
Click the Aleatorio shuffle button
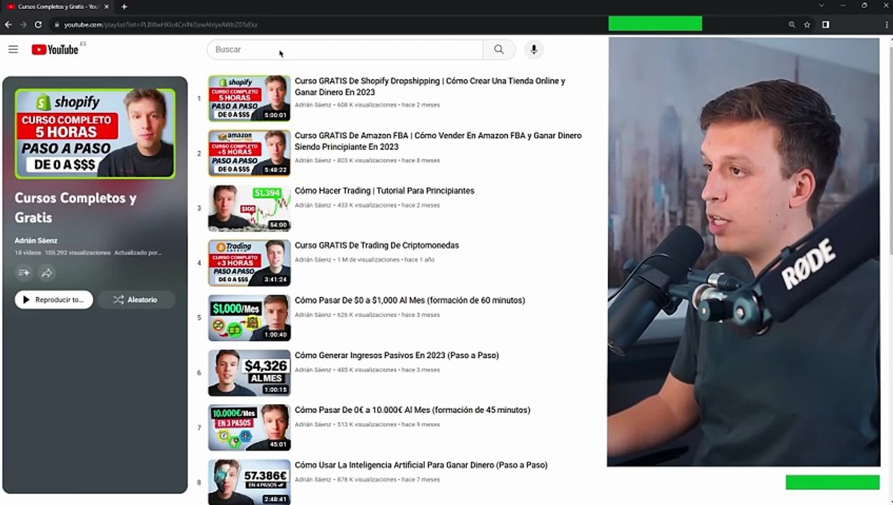point(135,299)
